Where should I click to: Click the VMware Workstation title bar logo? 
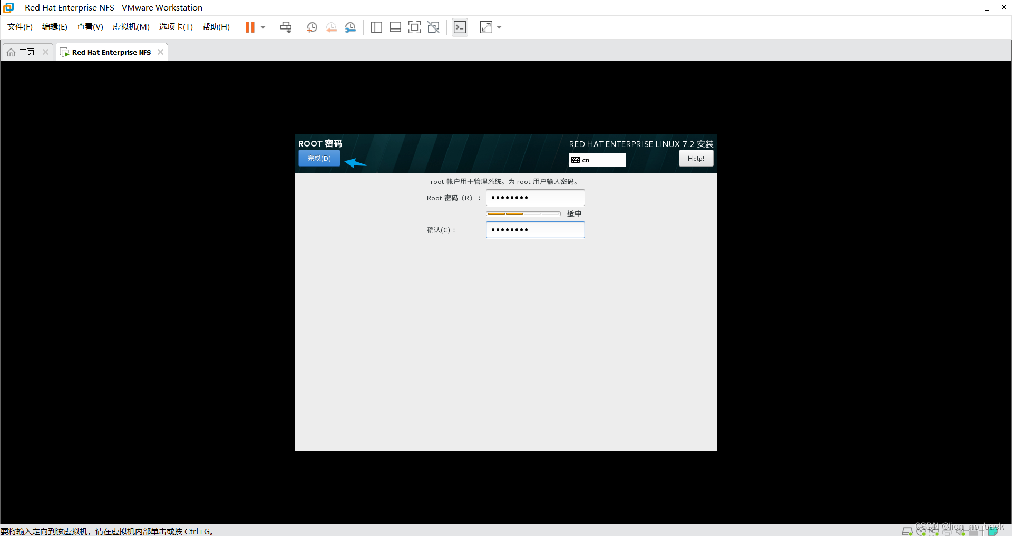tap(8, 7)
